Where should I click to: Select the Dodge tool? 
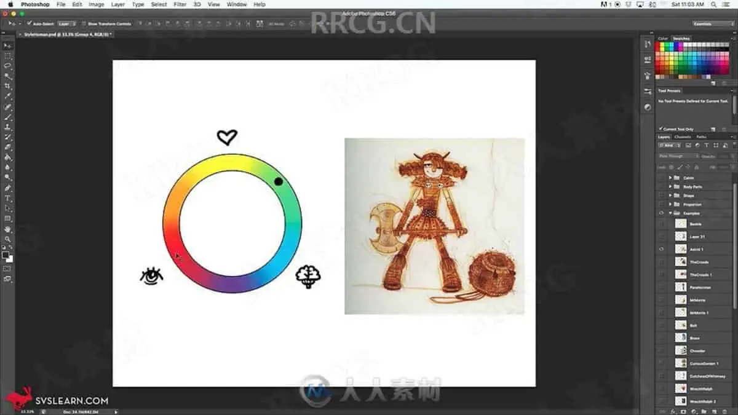(x=8, y=177)
